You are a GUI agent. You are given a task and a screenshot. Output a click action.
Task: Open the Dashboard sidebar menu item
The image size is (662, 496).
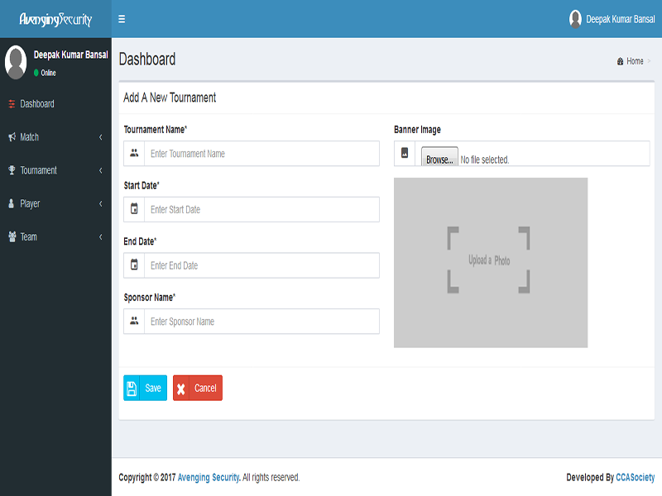click(x=55, y=104)
